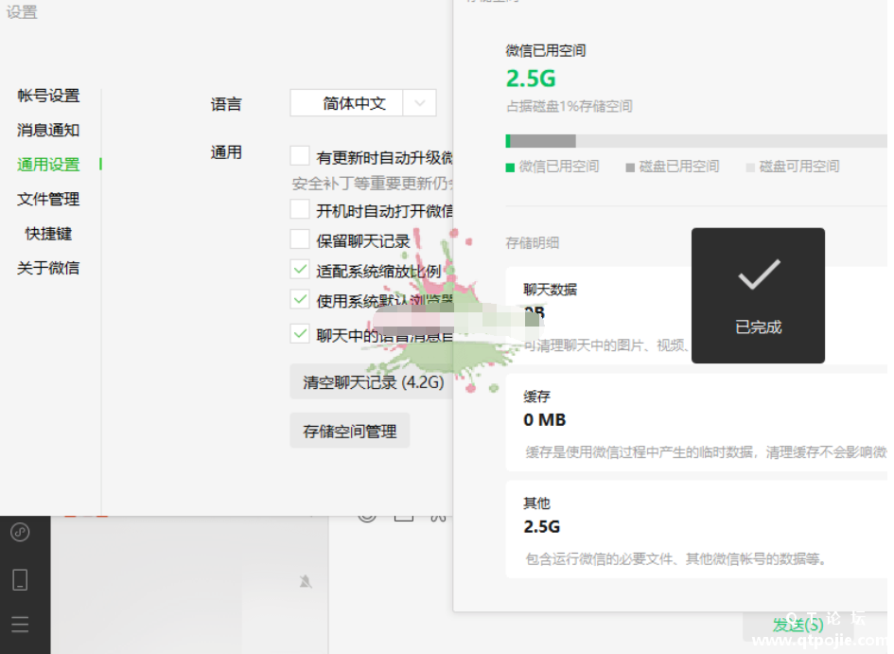Click the 缓存 card heading
Viewport: 894px width, 654px height.
point(537,397)
